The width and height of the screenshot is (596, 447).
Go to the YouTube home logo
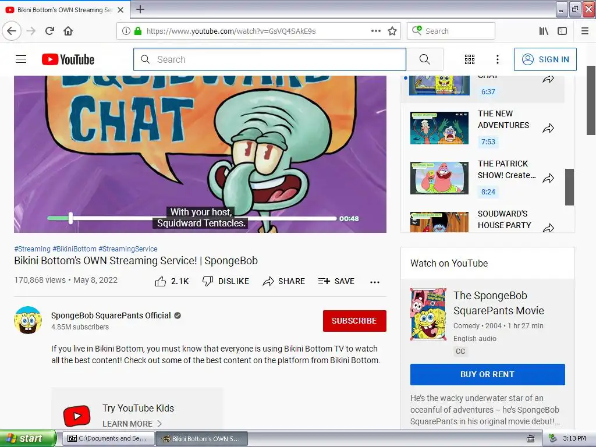[x=68, y=59]
